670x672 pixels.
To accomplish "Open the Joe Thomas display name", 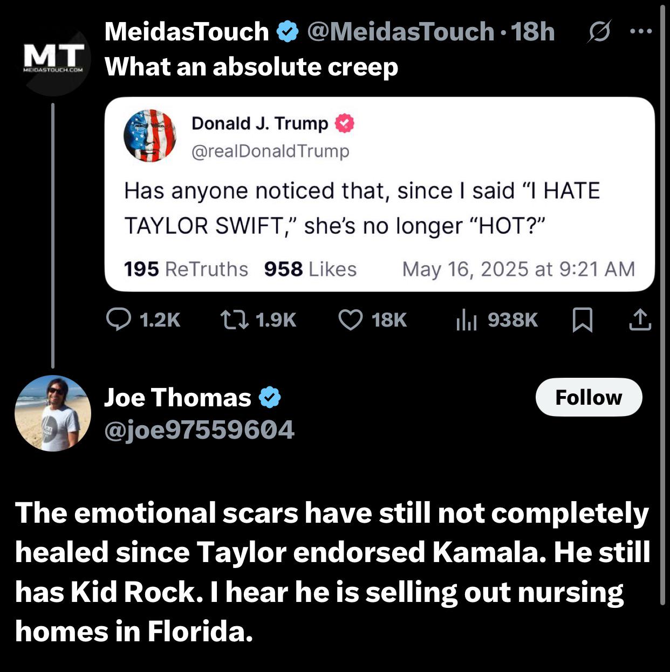I will click(x=177, y=397).
